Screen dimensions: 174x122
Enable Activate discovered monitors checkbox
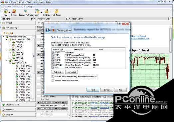click(x=53, y=81)
